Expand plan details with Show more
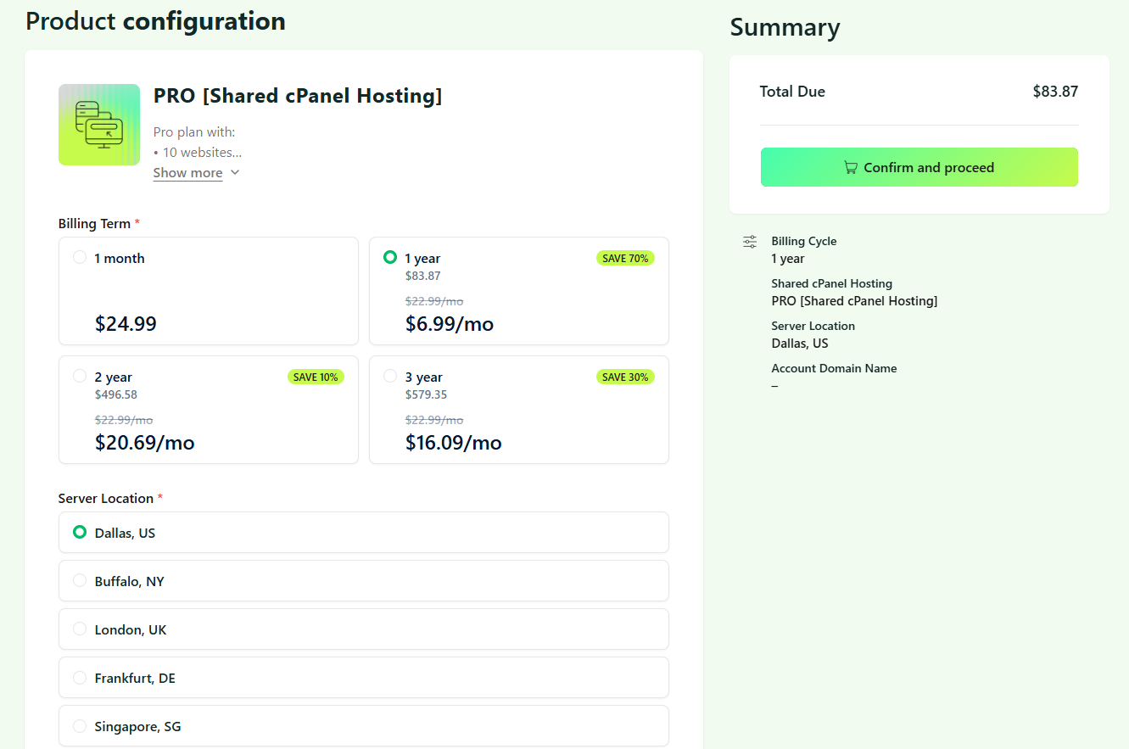 click(x=187, y=173)
